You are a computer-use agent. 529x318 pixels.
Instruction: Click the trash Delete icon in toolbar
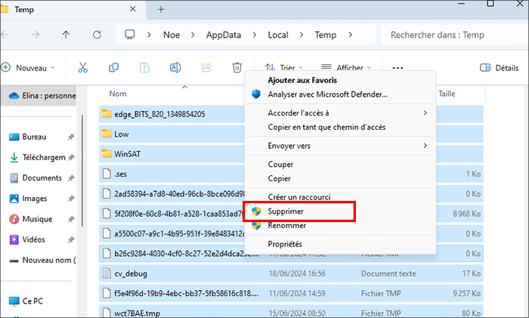coord(237,67)
